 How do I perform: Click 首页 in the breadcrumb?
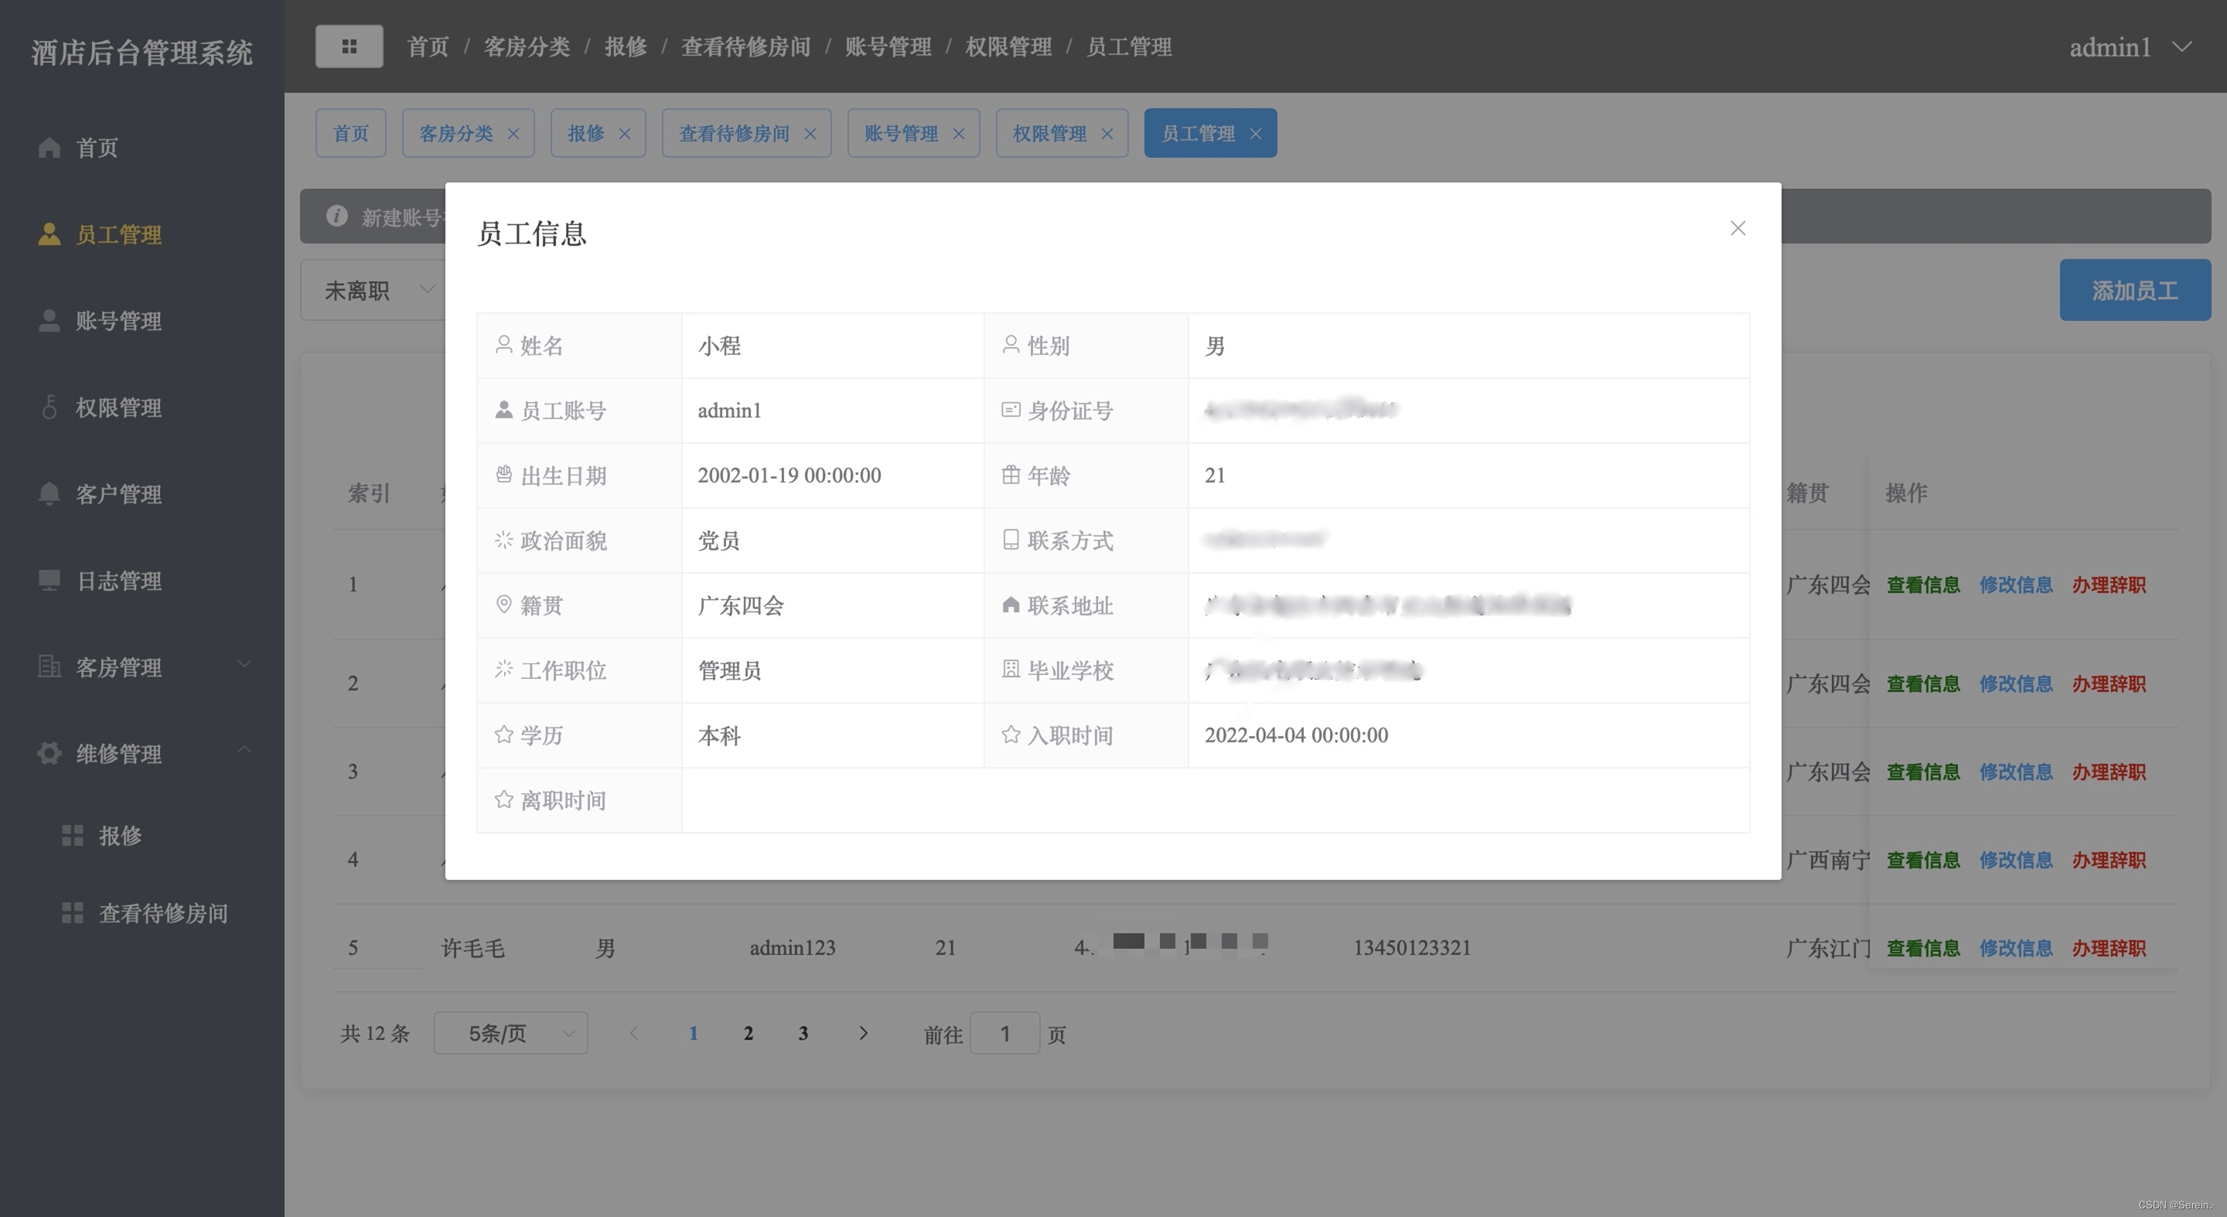pos(428,46)
